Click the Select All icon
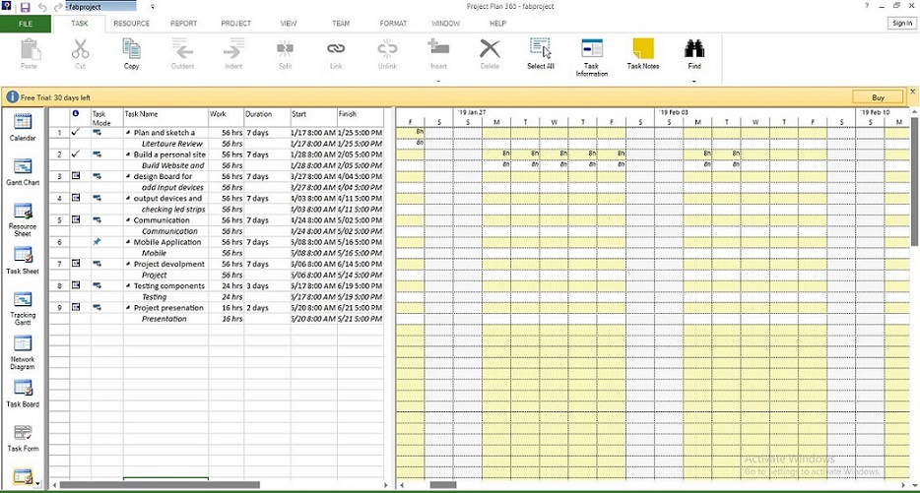 pyautogui.click(x=541, y=48)
